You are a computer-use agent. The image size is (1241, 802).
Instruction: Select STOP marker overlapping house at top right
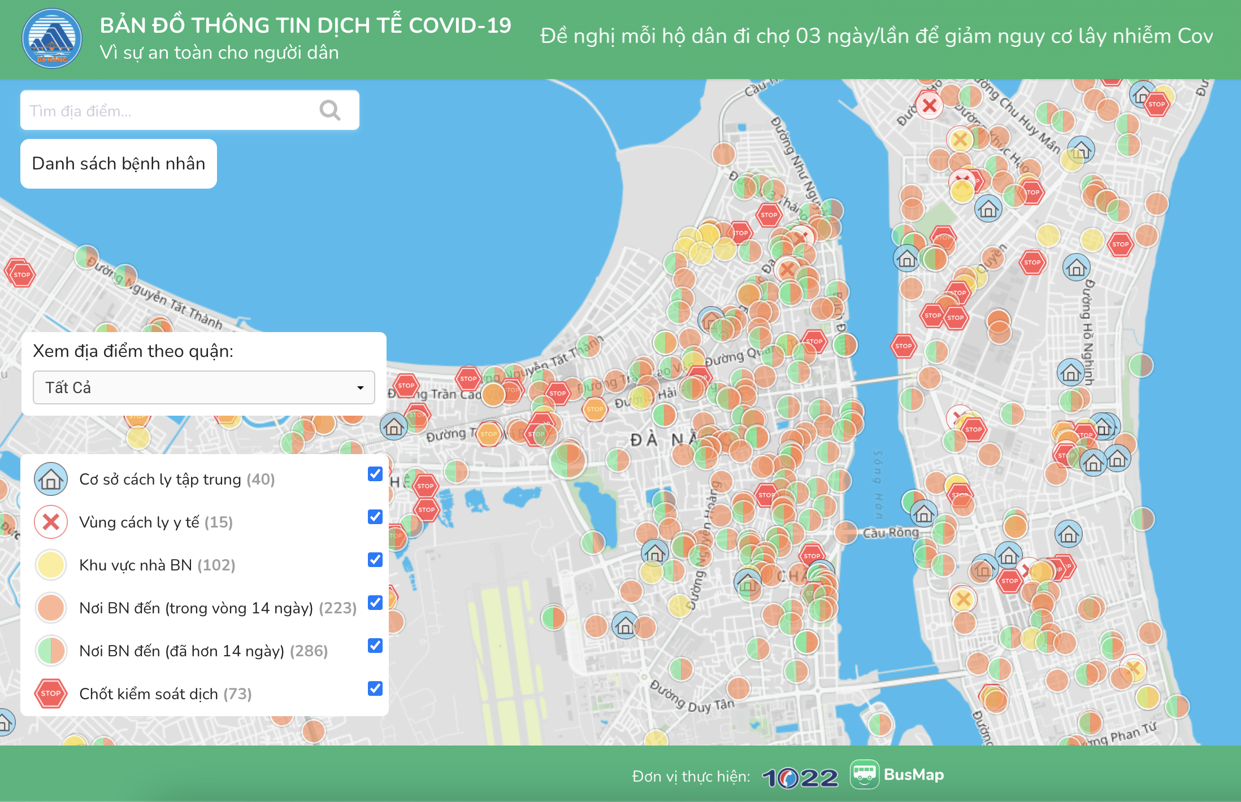[x=1156, y=104]
